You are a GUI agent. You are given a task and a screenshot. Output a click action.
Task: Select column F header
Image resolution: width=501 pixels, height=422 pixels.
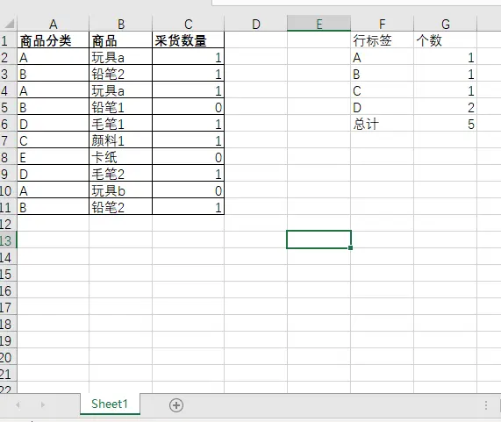coord(383,24)
